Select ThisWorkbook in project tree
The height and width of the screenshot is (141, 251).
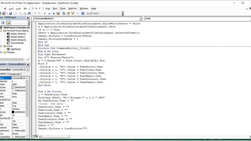point(17,43)
